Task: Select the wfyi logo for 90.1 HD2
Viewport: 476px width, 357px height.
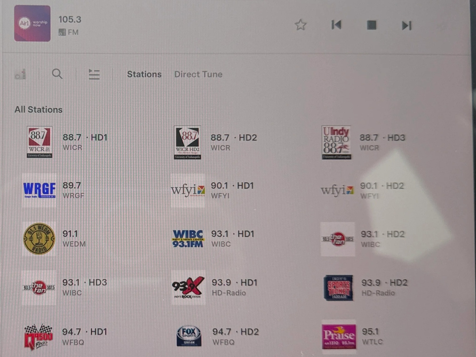Action: click(x=337, y=190)
